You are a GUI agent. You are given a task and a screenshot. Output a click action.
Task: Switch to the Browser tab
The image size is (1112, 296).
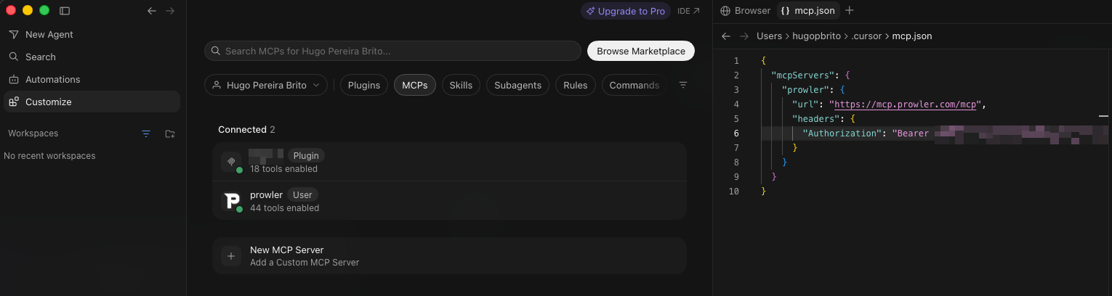click(745, 11)
